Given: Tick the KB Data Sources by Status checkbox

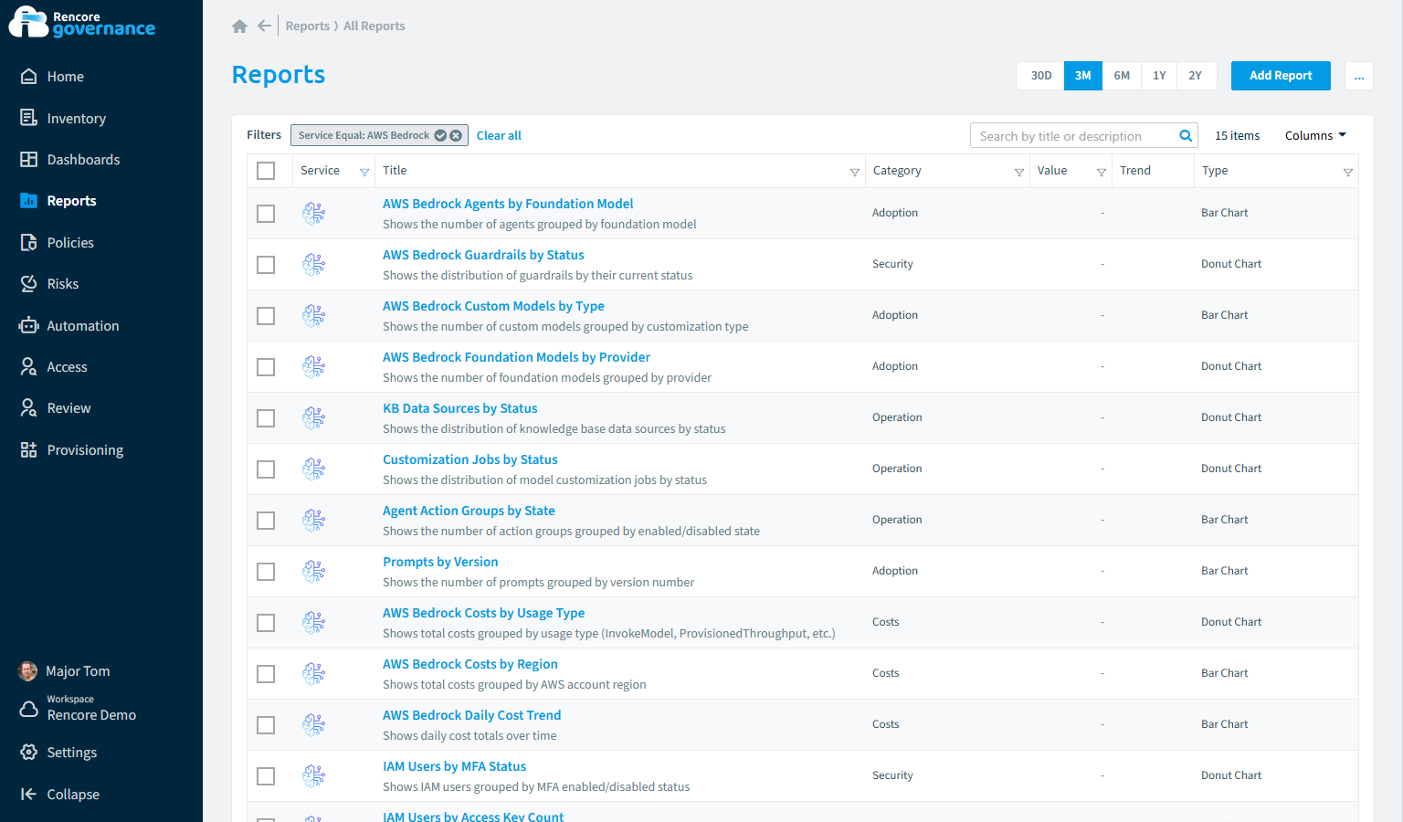Looking at the screenshot, I should pyautogui.click(x=266, y=418).
